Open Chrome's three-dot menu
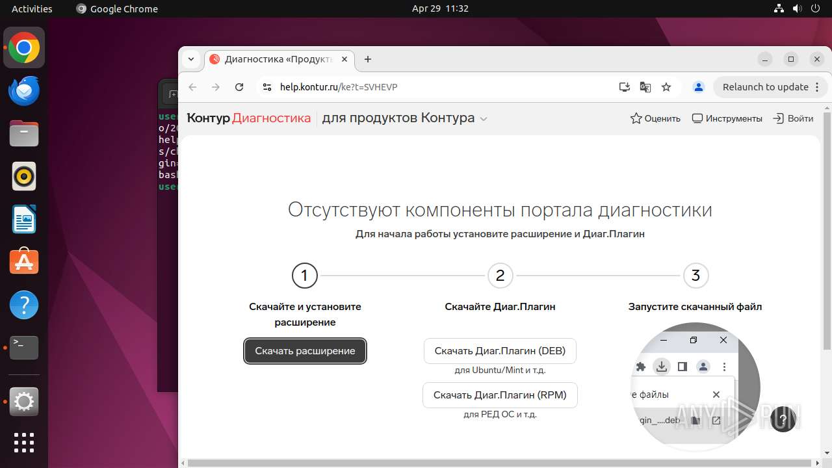 click(818, 87)
